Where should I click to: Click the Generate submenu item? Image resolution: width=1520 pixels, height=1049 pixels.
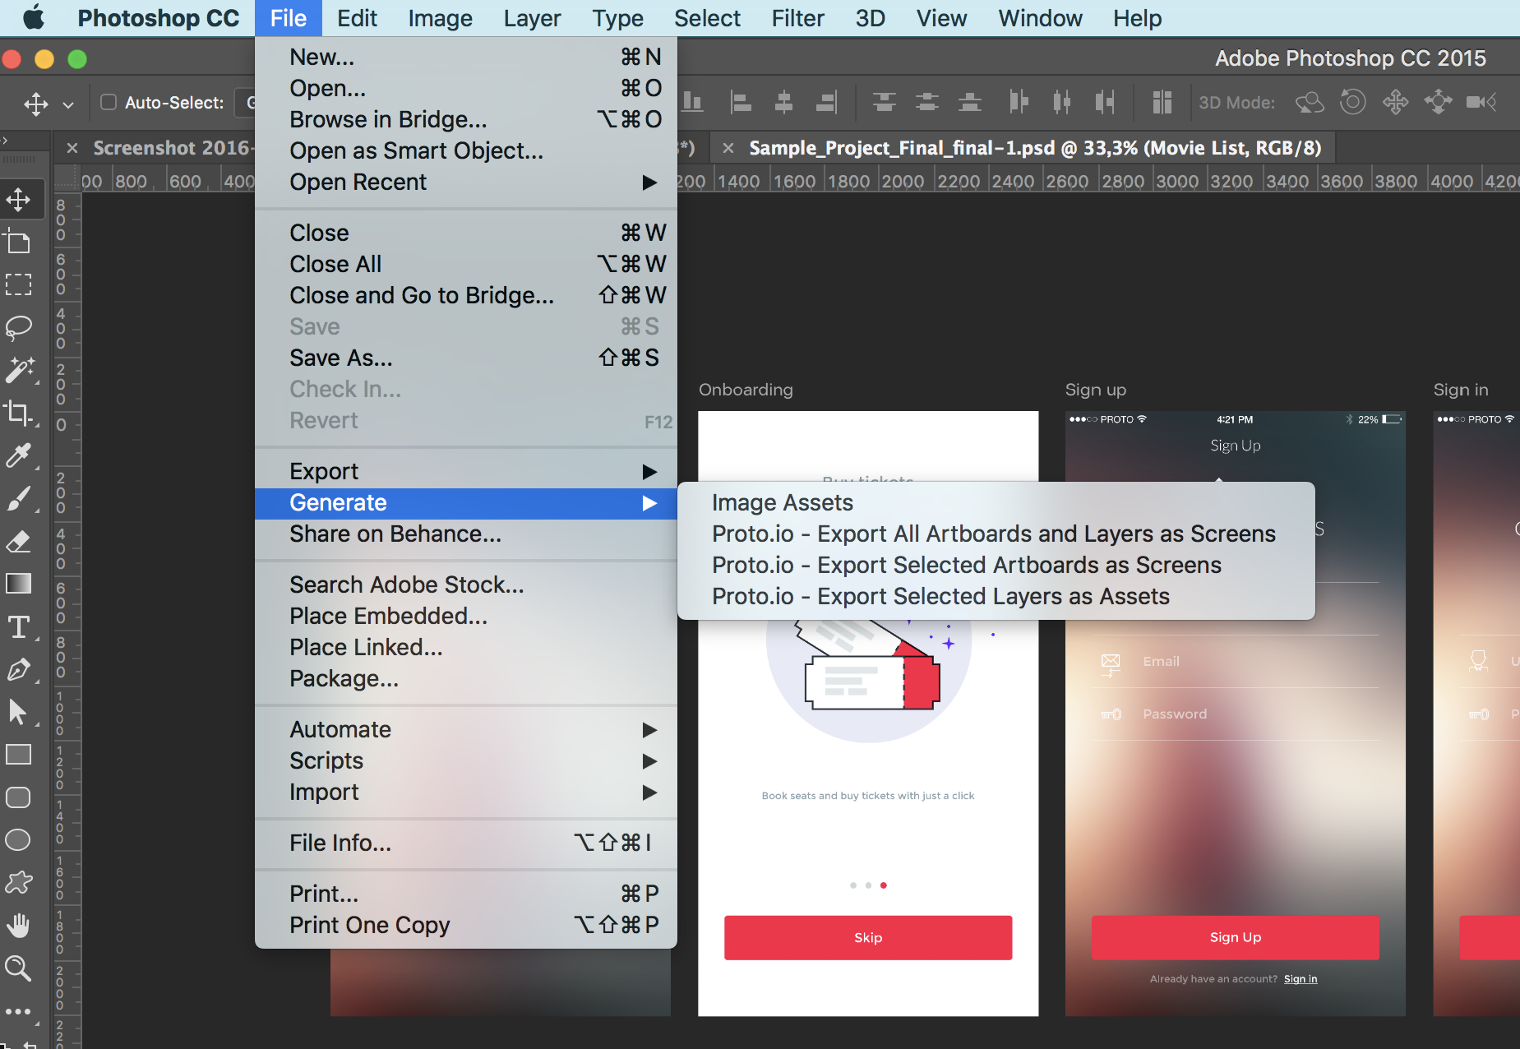pyautogui.click(x=466, y=502)
